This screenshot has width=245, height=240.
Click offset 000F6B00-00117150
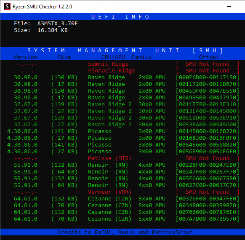click(x=208, y=77)
